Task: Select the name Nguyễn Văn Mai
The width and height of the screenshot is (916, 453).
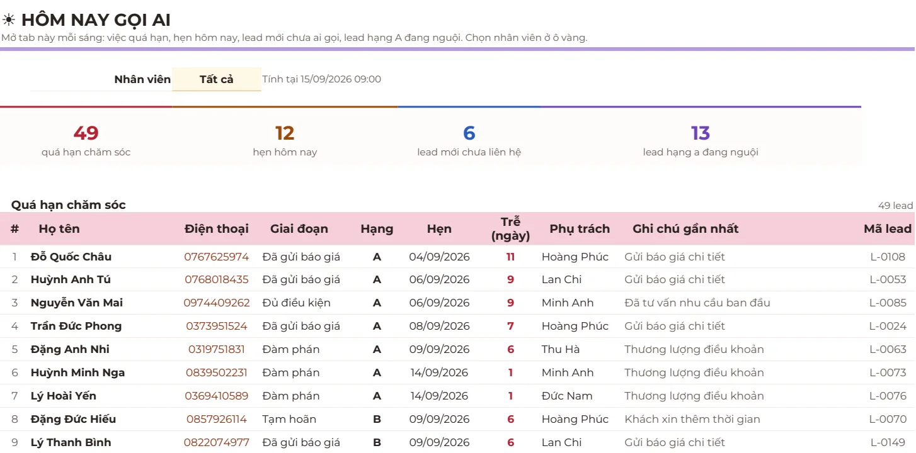Action: (x=77, y=303)
